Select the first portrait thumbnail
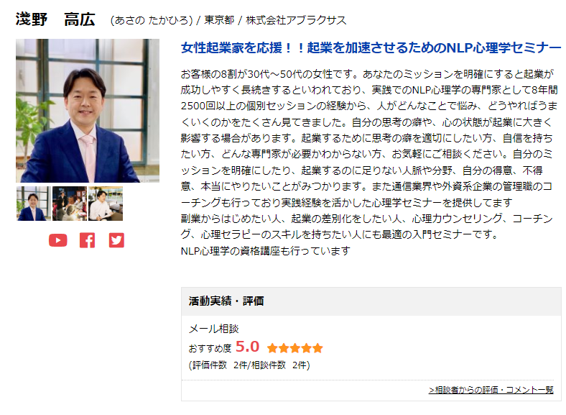566x415 pixels. click(x=33, y=204)
